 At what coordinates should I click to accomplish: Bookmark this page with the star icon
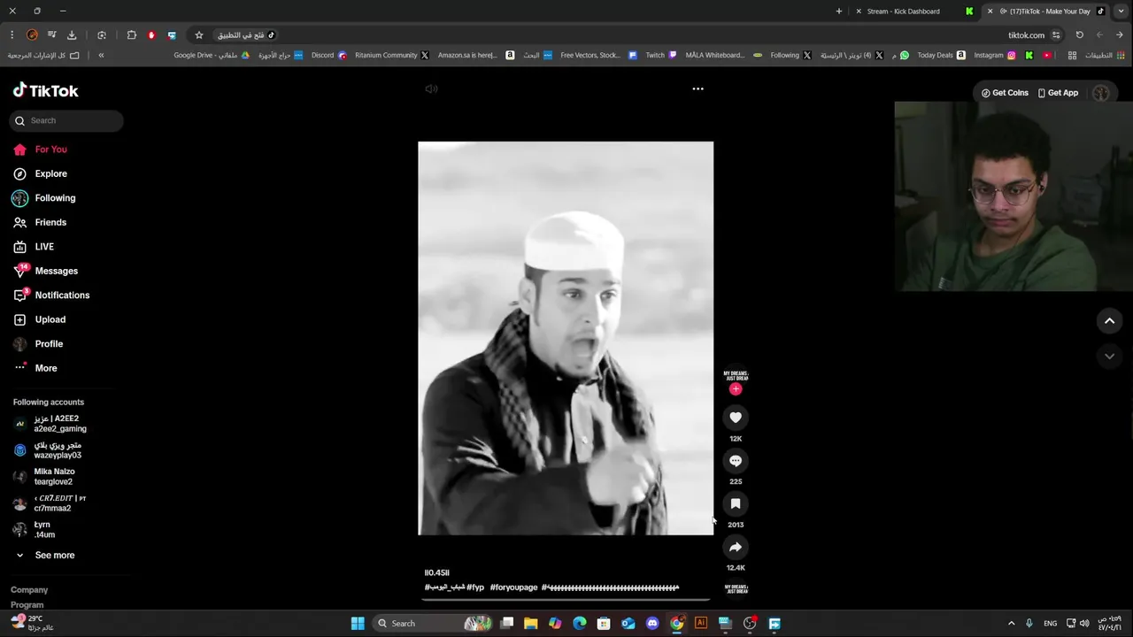click(x=199, y=35)
